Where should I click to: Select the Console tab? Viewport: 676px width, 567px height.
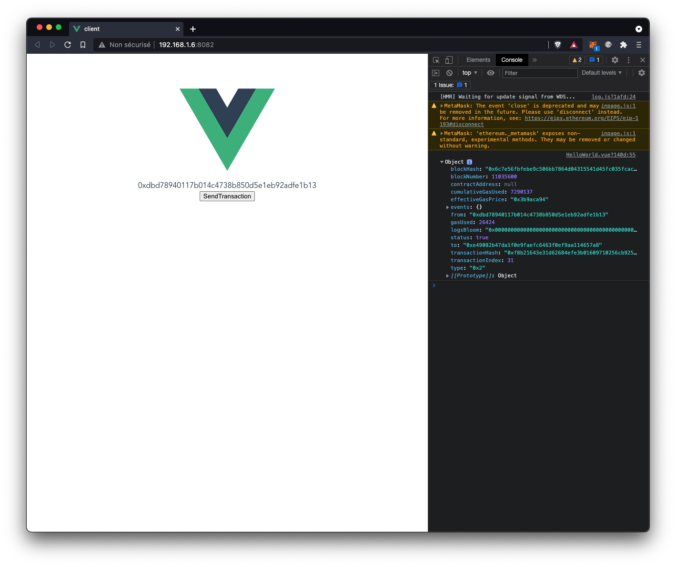[x=512, y=60]
